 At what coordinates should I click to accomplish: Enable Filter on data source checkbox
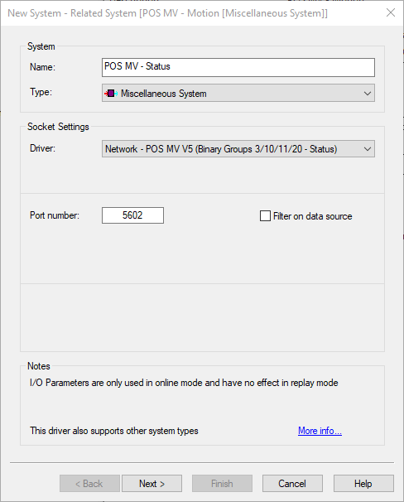point(265,215)
